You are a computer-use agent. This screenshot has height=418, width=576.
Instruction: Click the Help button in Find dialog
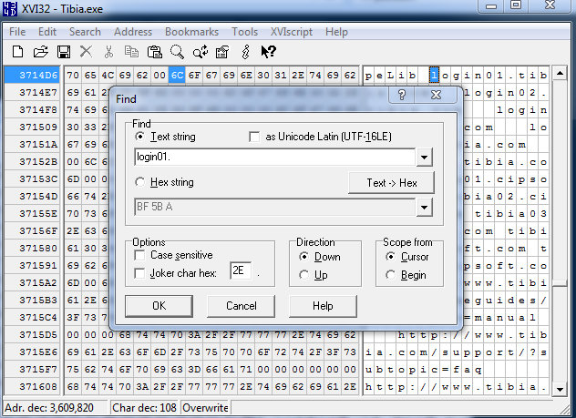coord(323,306)
